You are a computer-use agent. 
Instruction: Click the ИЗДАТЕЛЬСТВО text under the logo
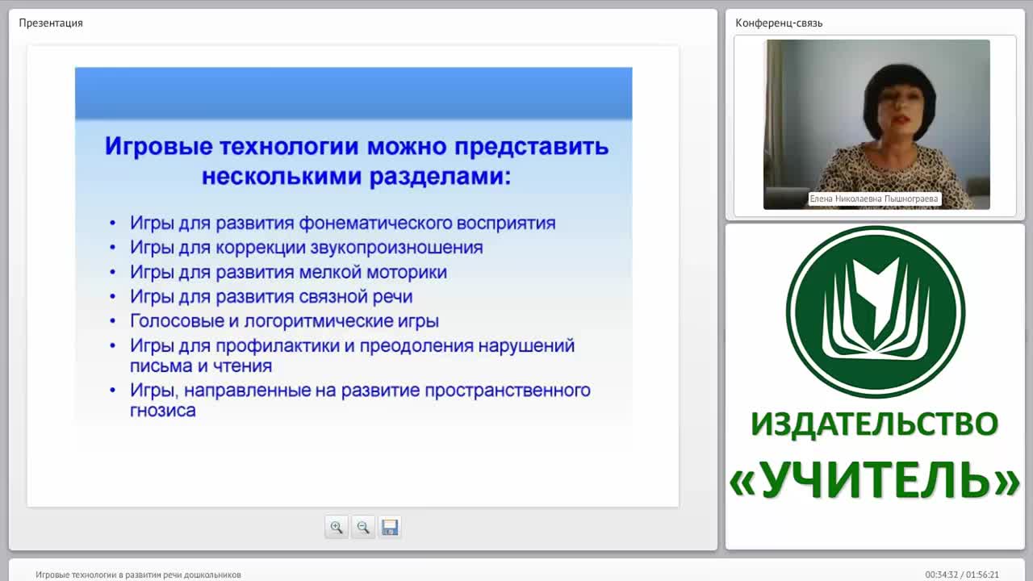point(875,424)
